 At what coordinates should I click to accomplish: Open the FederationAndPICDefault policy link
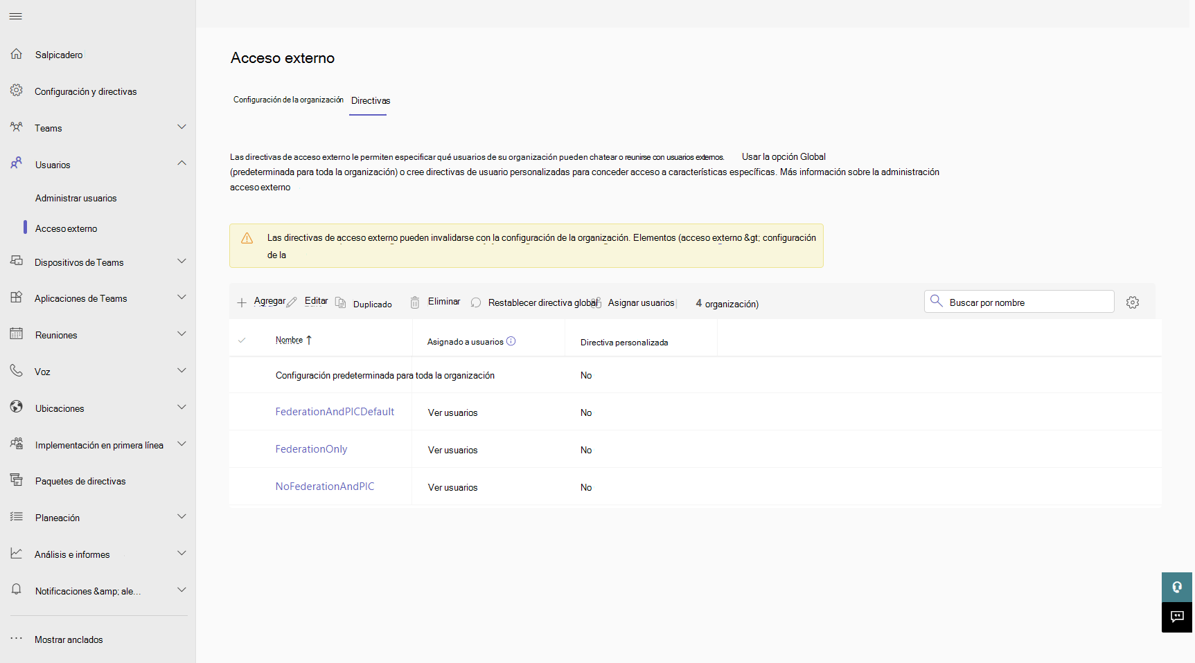(x=335, y=412)
